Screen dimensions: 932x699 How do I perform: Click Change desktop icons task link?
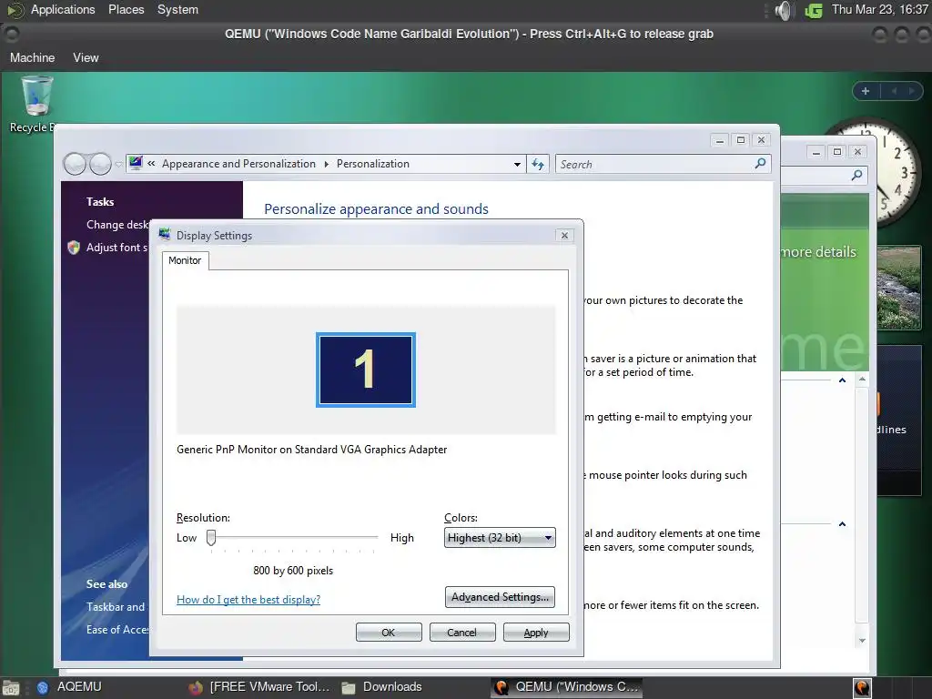pyautogui.click(x=117, y=225)
